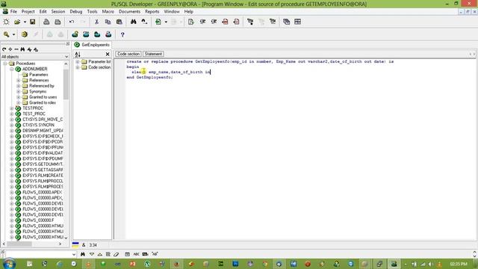Image resolution: width=478 pixels, height=269 pixels.
Task: Click the Tile windows icon
Action: [297, 22]
